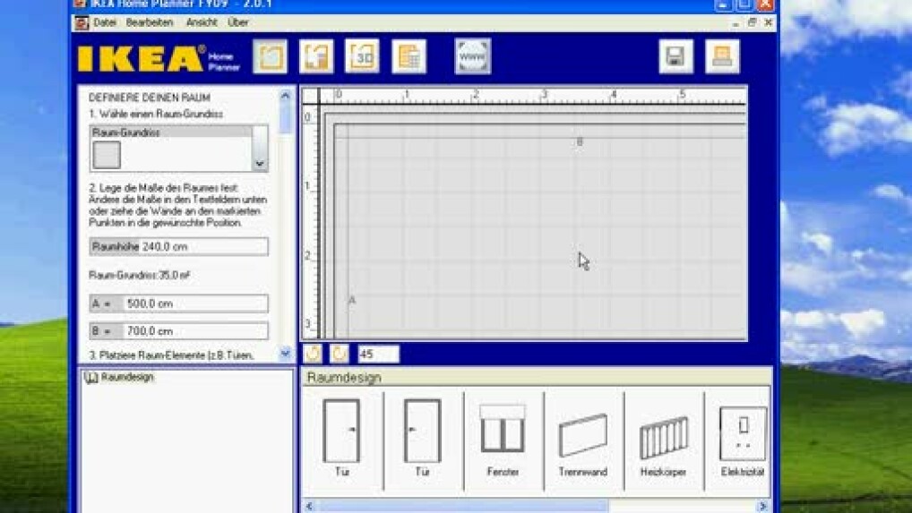Select the Heizkörper element
The image size is (912, 513).
click(663, 439)
